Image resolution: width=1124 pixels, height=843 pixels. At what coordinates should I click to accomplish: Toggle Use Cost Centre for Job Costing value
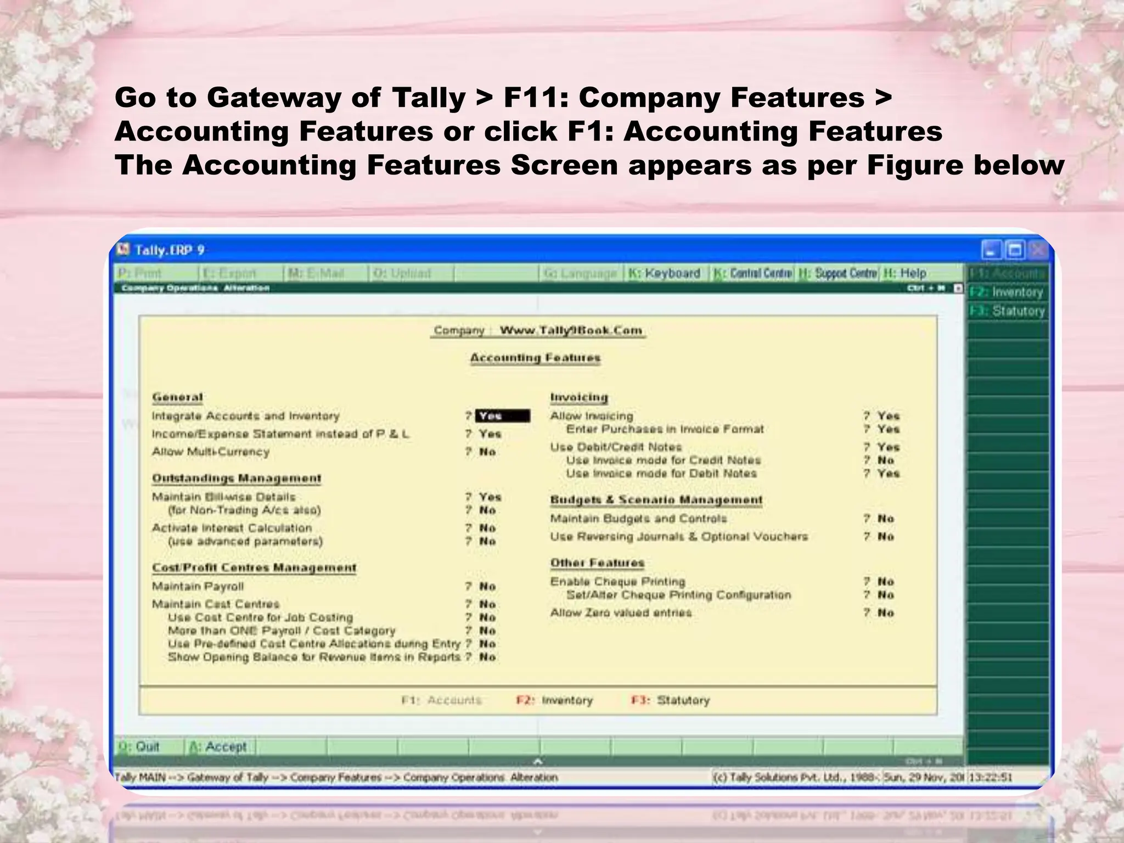click(487, 617)
